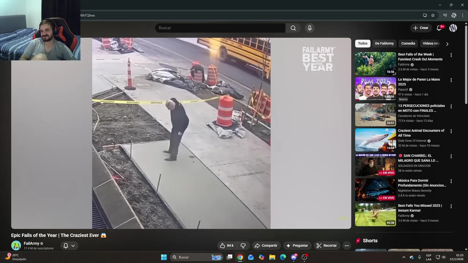Open Chrome from the taskbar

coord(240,257)
